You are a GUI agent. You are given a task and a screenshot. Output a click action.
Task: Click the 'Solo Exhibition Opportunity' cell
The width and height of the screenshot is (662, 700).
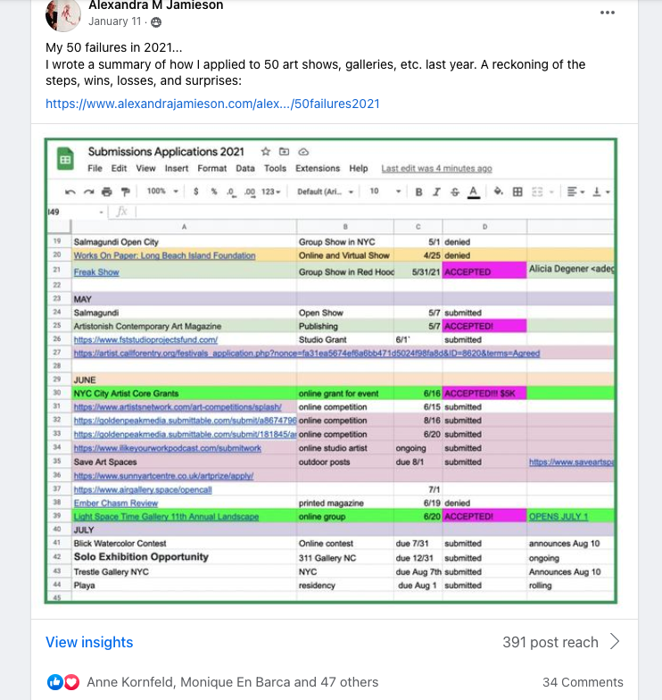pos(184,557)
